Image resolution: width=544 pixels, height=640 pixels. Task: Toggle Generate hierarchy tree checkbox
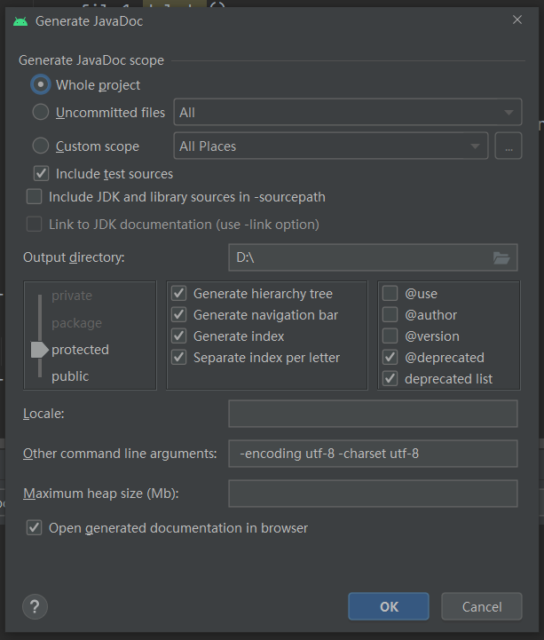pyautogui.click(x=179, y=294)
